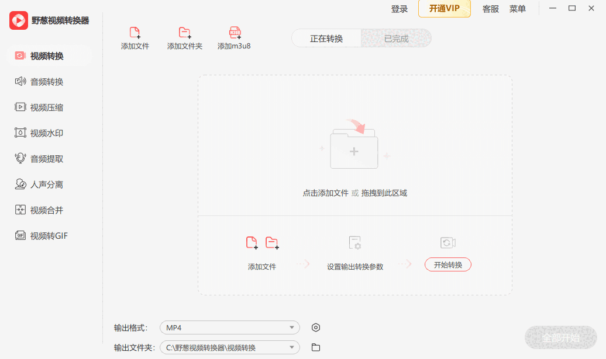This screenshot has width=606, height=359.
Task: Select 音频转换 audio conversion in sidebar
Action: 47,82
